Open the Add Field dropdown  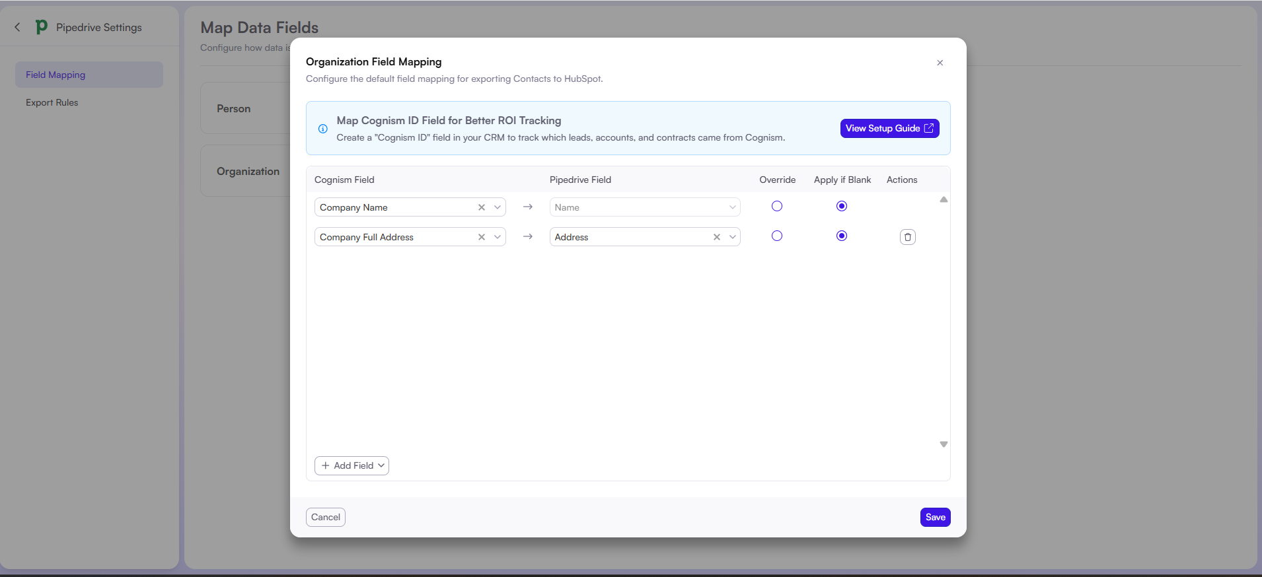[x=352, y=465]
